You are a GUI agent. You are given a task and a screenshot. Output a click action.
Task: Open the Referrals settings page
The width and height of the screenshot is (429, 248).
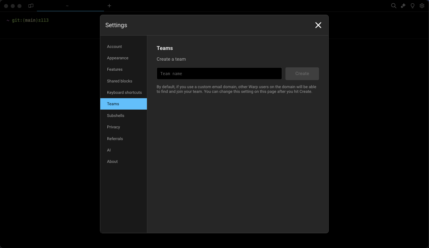click(115, 139)
